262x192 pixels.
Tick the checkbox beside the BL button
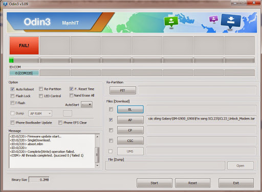tap(111, 109)
